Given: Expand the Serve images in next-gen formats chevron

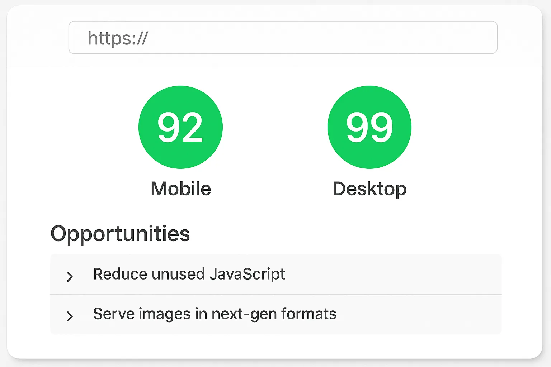Looking at the screenshot, I should [70, 316].
